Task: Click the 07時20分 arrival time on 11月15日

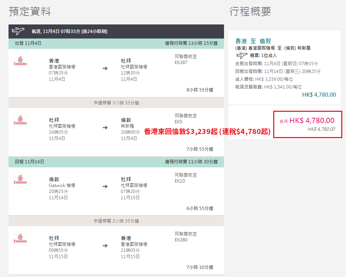Action: click(x=130, y=191)
